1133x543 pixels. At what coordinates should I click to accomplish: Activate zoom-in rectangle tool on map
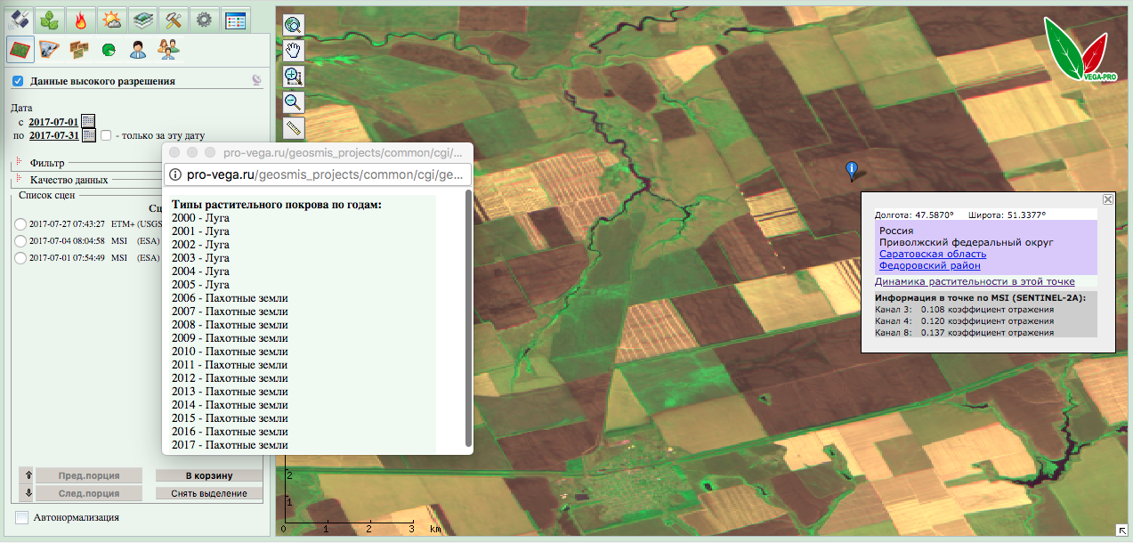[294, 77]
